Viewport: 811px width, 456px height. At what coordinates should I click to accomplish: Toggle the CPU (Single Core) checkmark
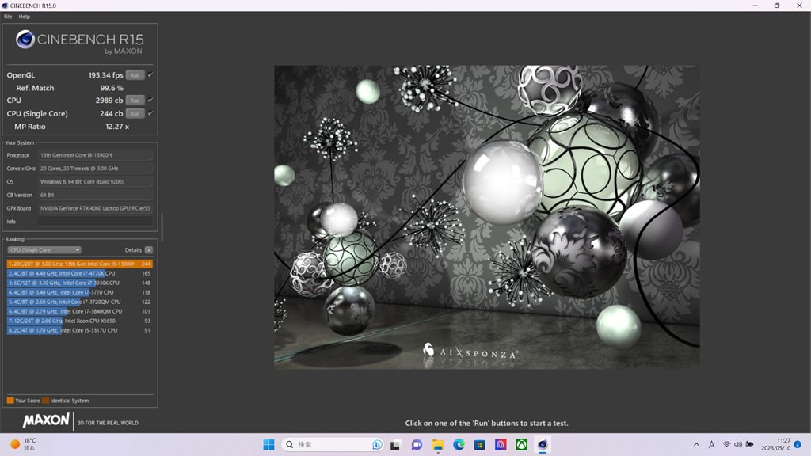(x=150, y=113)
